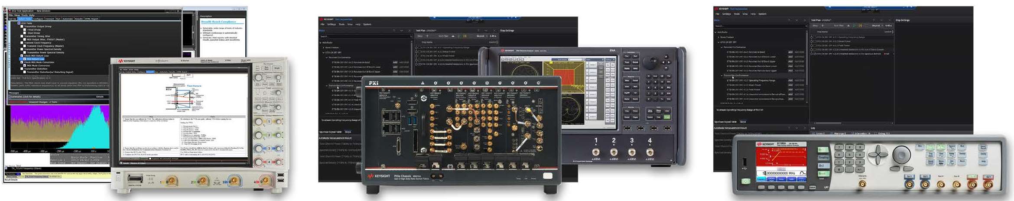The image size is (1014, 201).
Task: Collapse Receiver Conformance in the right window
Action: (x=722, y=47)
